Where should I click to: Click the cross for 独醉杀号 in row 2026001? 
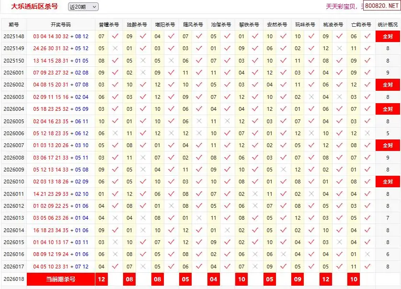(x=143, y=73)
